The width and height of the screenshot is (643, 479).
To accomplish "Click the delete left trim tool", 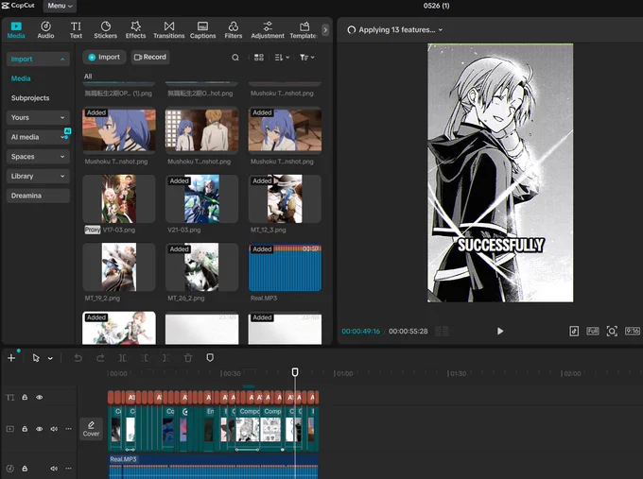I will tap(144, 358).
